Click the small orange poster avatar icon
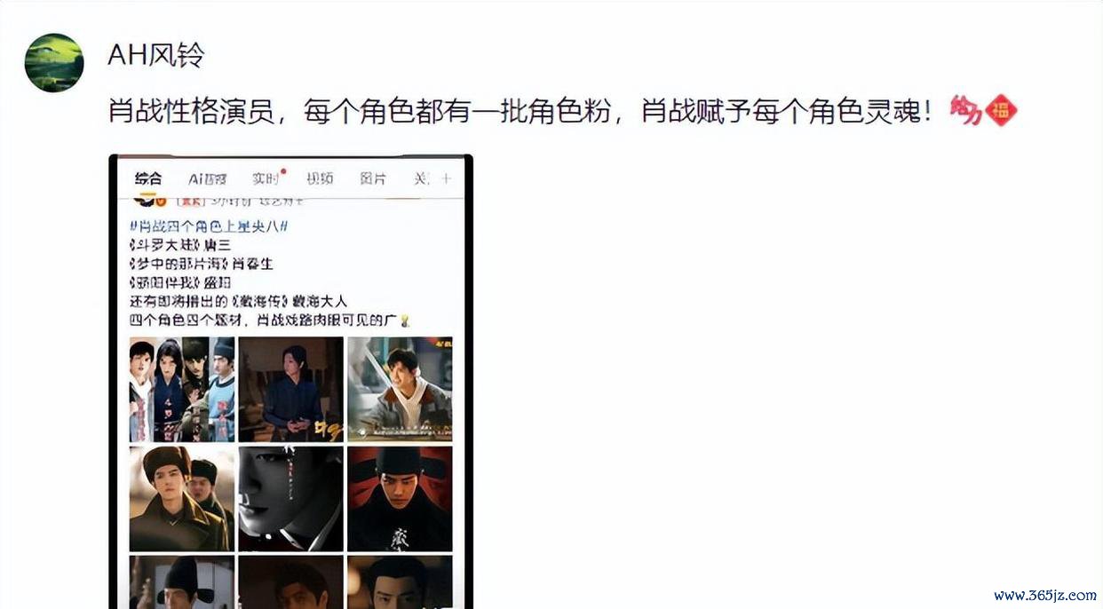This screenshot has width=1103, height=609. [144, 202]
